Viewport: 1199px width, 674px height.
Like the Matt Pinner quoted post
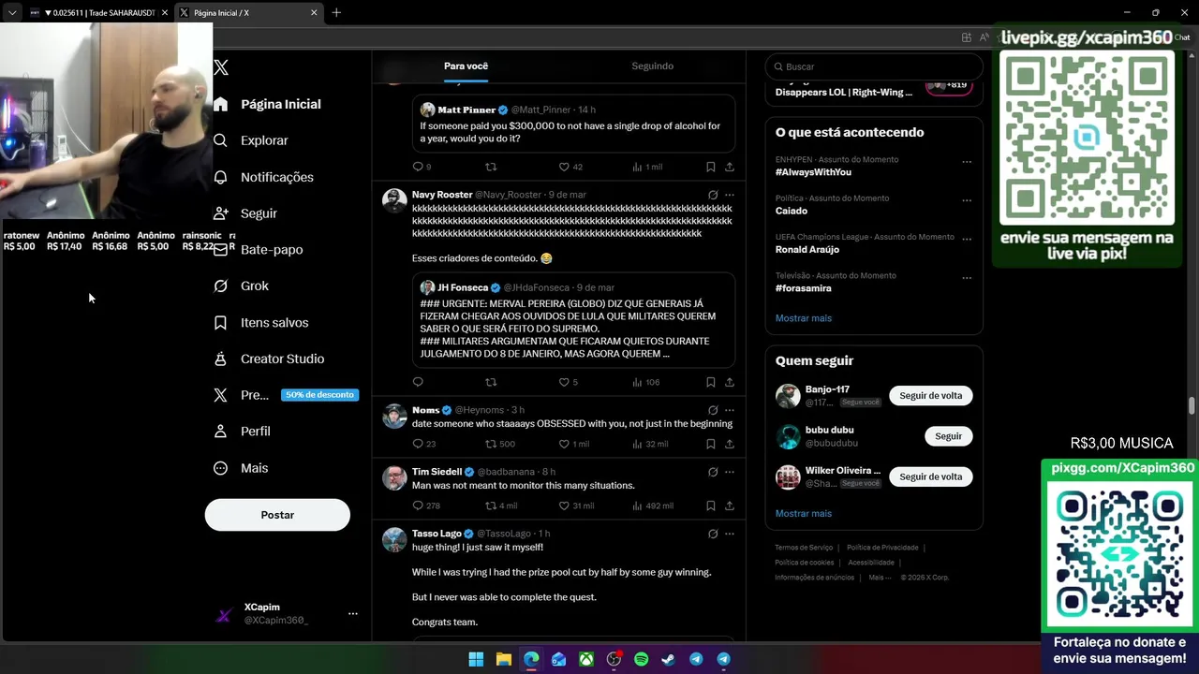click(564, 167)
